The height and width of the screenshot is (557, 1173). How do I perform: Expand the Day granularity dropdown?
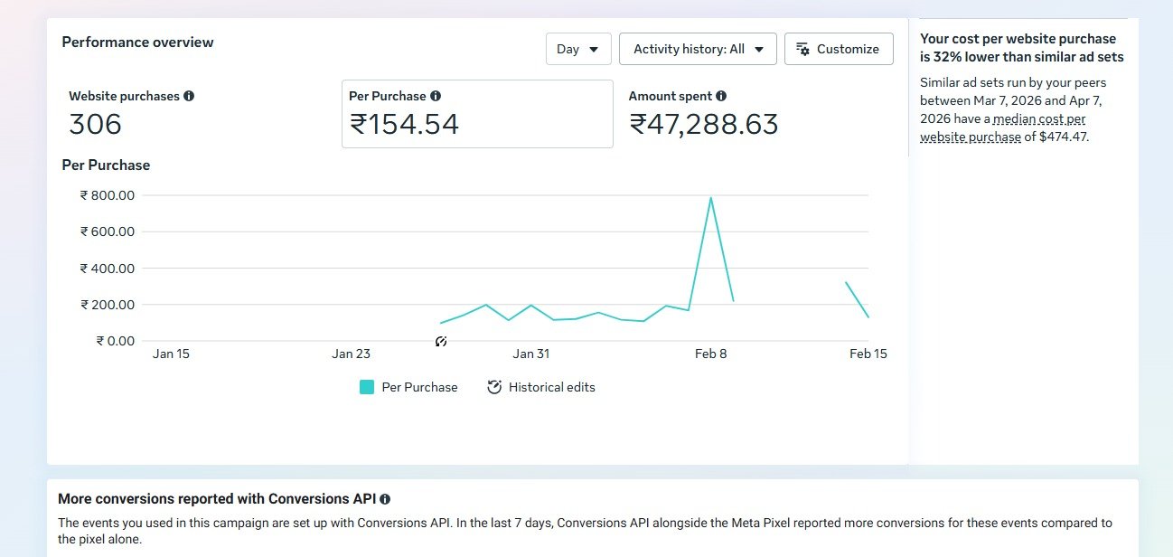578,49
